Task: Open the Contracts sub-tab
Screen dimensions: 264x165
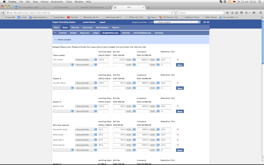Action: 159,33
